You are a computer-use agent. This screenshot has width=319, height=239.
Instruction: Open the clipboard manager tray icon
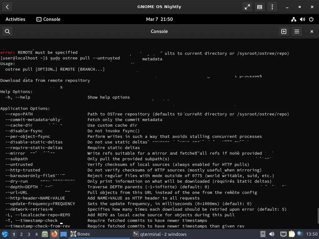point(292,234)
